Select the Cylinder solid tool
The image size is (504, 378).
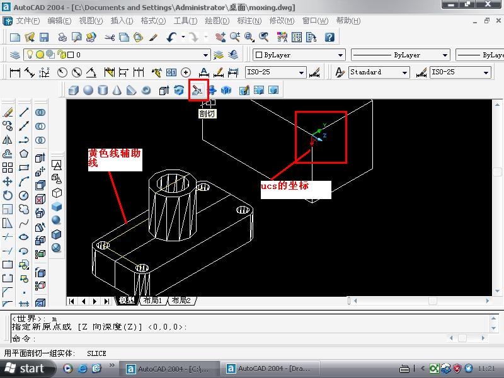[103, 90]
